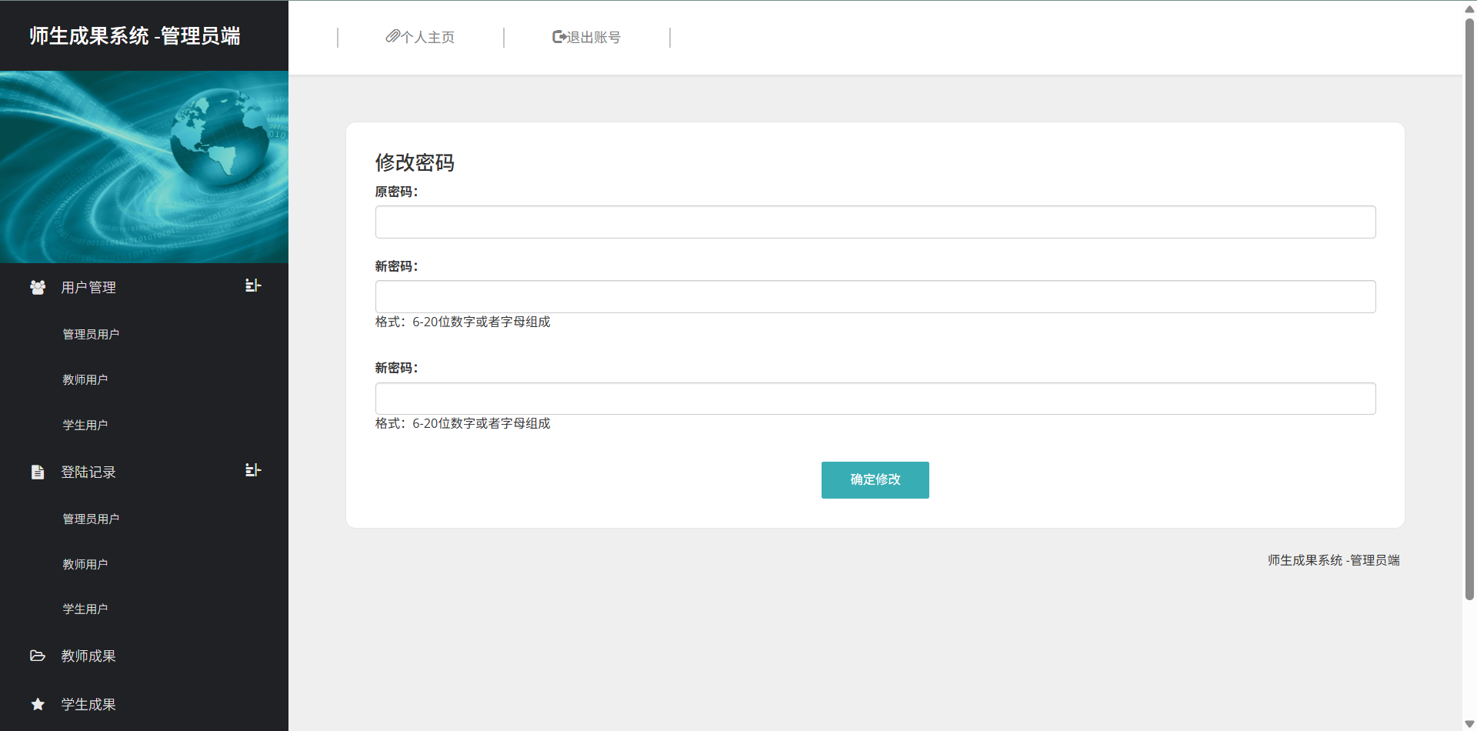Click the scrollbar up arrow

click(1469, 9)
